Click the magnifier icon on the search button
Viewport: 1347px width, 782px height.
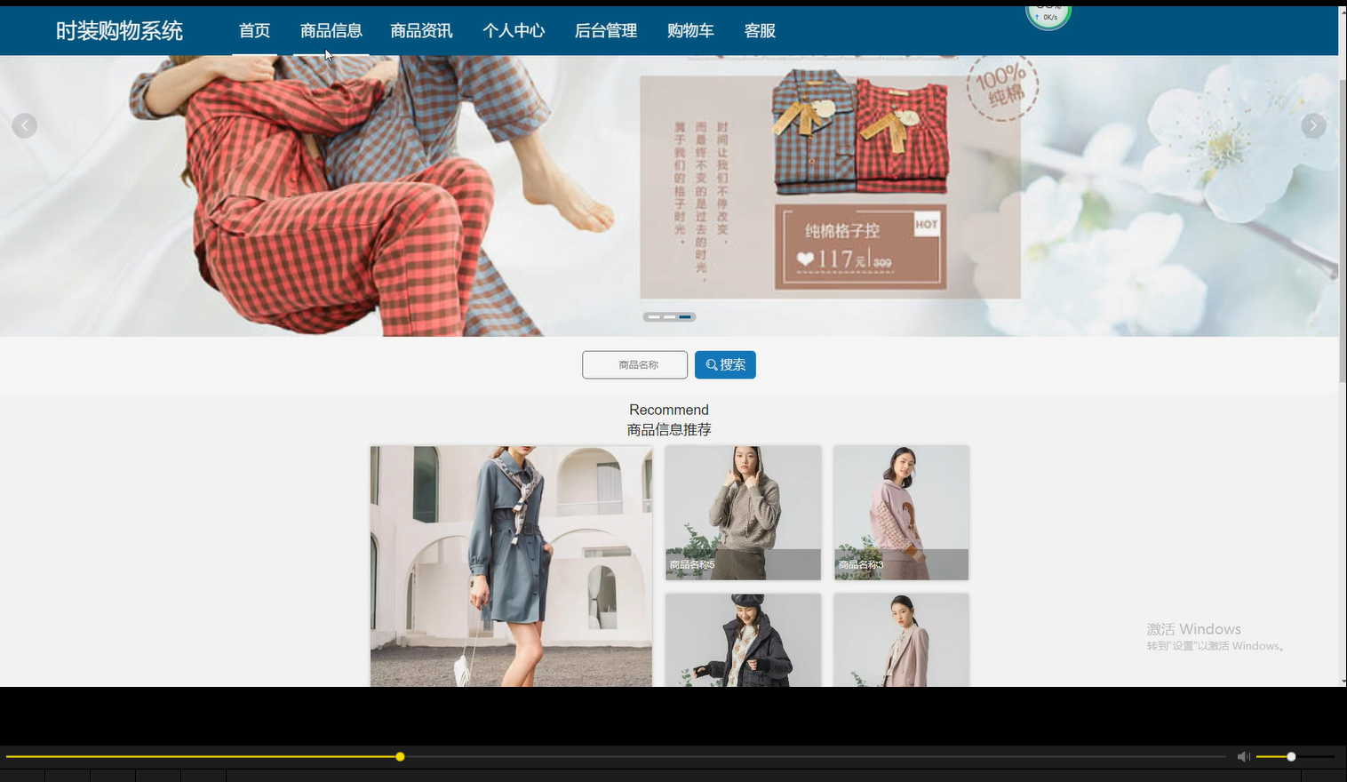pos(711,364)
